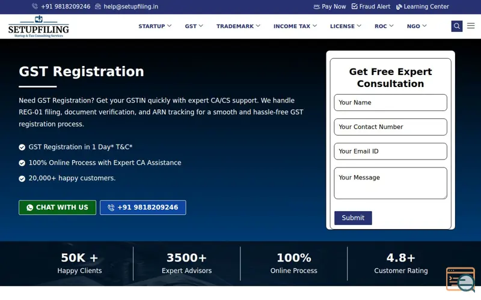Visit the Learning Center link

pos(426,7)
